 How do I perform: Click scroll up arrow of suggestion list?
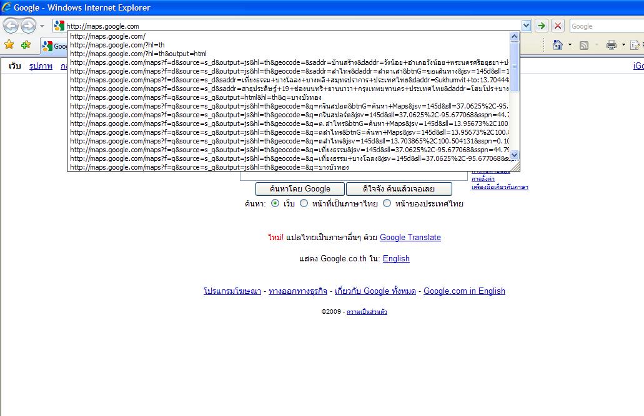(x=514, y=37)
